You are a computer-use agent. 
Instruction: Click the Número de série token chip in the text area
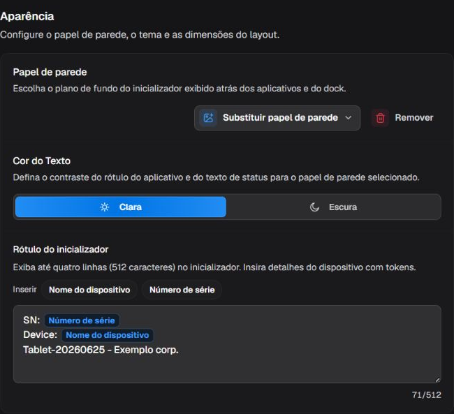coord(82,320)
